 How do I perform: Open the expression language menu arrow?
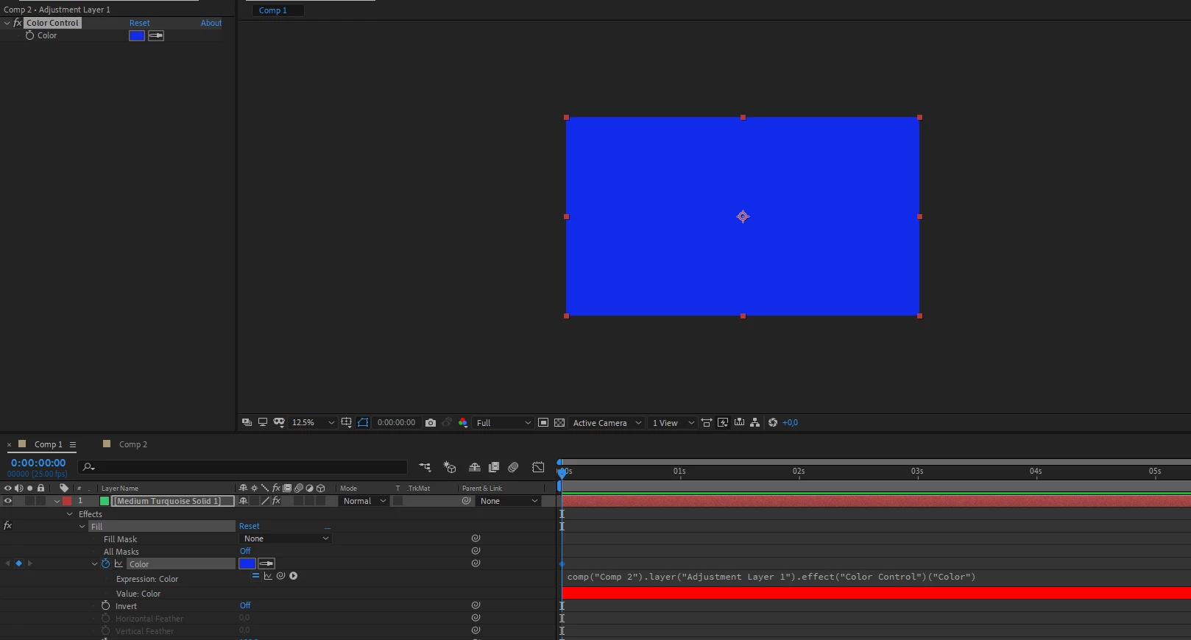click(293, 576)
